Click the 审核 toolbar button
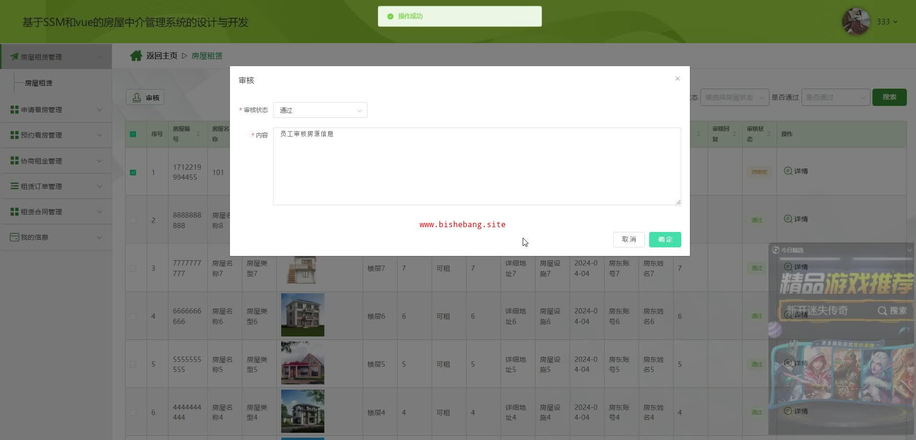 [145, 97]
